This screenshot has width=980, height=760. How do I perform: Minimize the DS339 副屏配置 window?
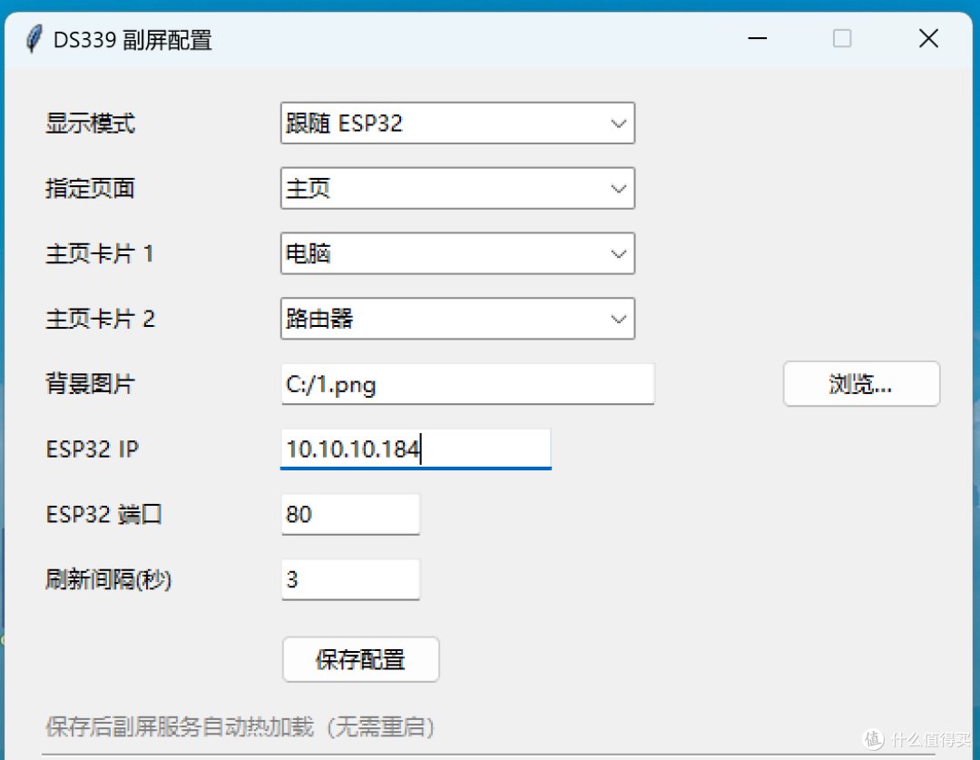pos(758,39)
